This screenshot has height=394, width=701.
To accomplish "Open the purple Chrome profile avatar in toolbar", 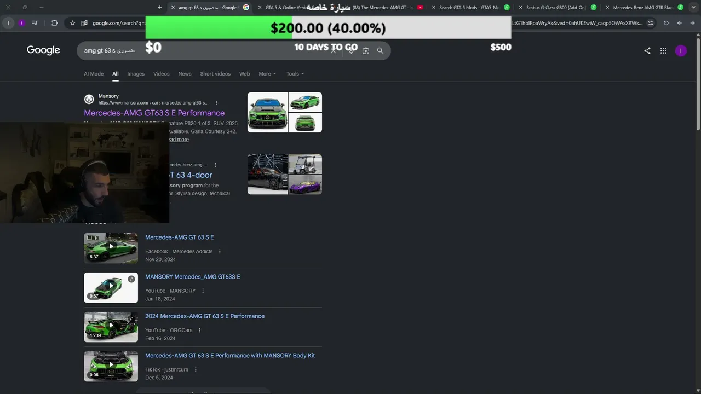I will [21, 23].
